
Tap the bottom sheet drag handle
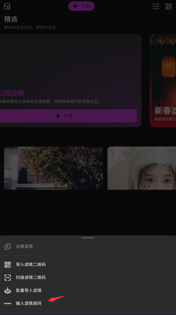[88, 238]
